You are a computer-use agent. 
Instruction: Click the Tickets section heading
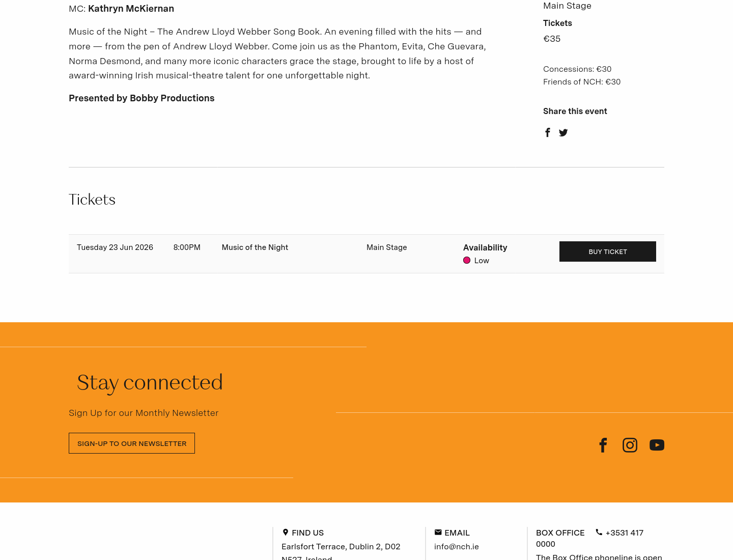click(92, 200)
